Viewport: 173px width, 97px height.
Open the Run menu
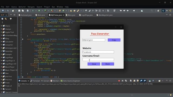pos(53,7)
